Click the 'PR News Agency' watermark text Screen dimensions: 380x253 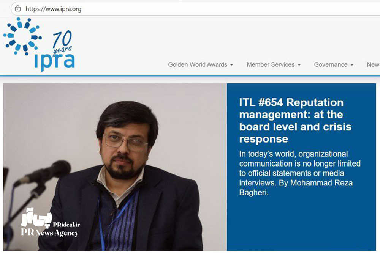click(49, 233)
